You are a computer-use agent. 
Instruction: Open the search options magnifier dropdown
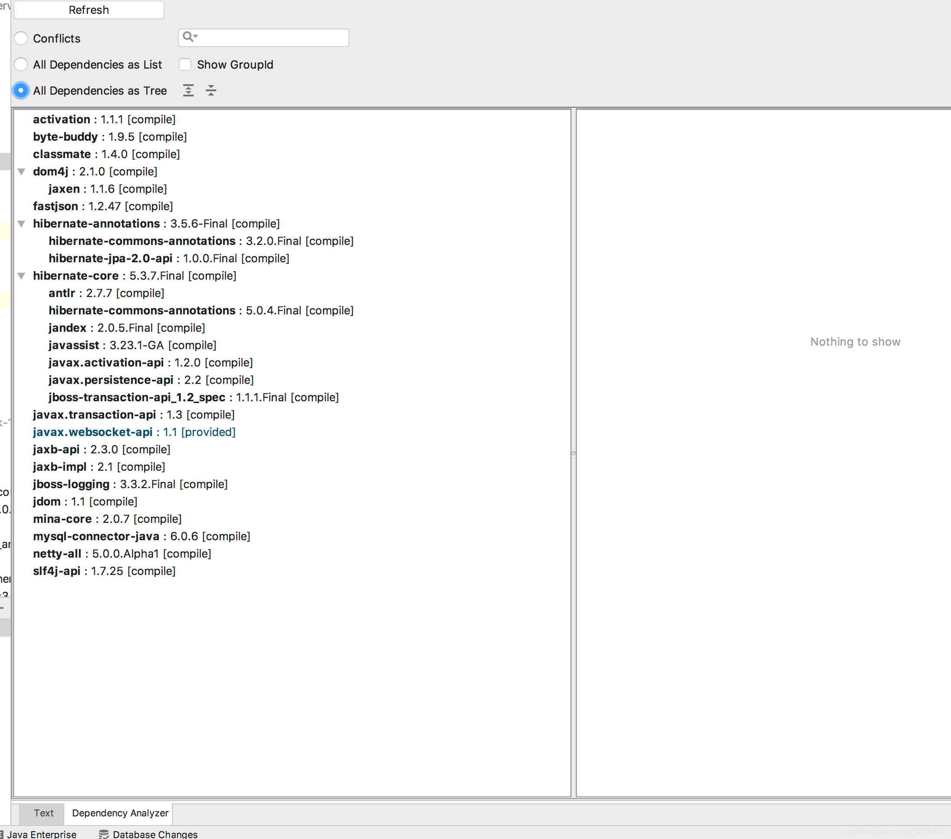coord(190,37)
